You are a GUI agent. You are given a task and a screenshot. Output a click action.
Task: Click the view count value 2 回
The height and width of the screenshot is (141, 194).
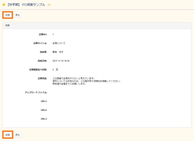[x=55, y=70]
